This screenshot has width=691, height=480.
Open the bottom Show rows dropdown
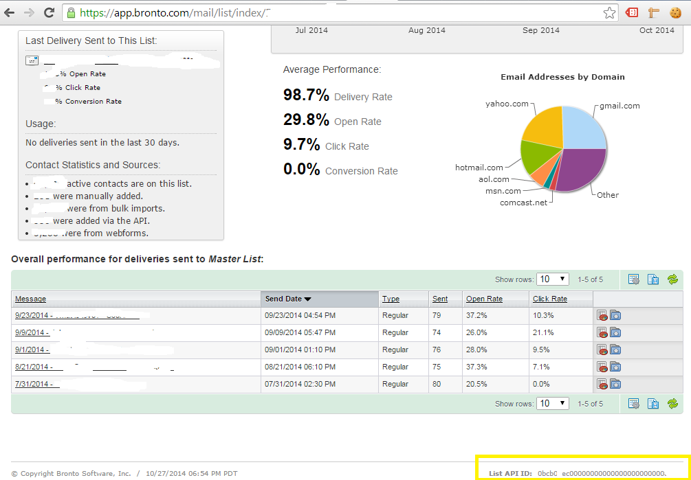click(x=553, y=403)
